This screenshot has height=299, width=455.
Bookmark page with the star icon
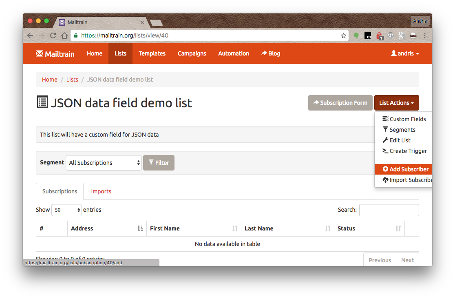(x=344, y=36)
